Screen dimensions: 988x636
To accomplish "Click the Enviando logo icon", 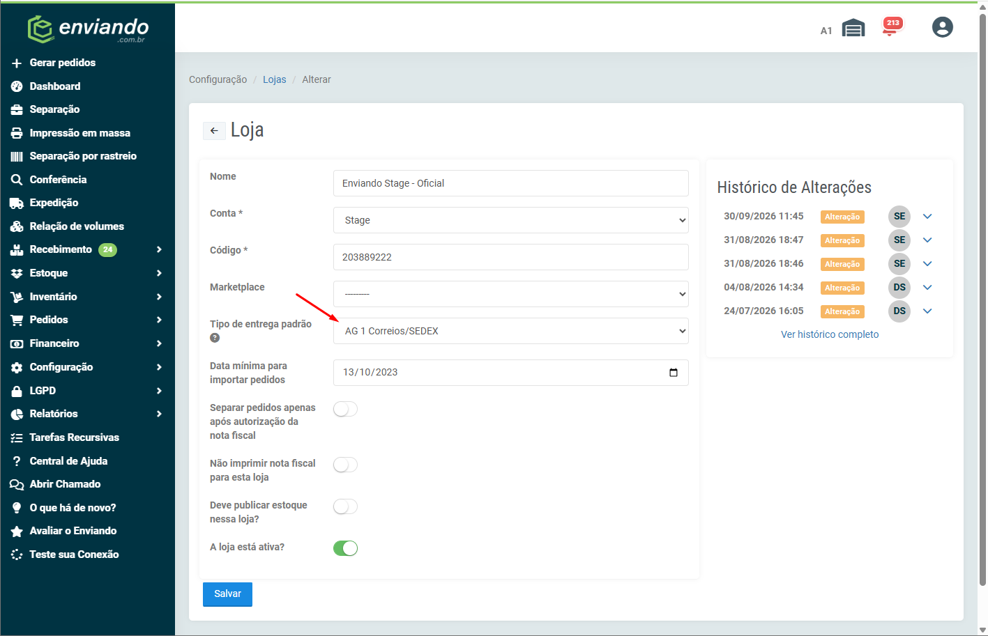I will click(40, 29).
